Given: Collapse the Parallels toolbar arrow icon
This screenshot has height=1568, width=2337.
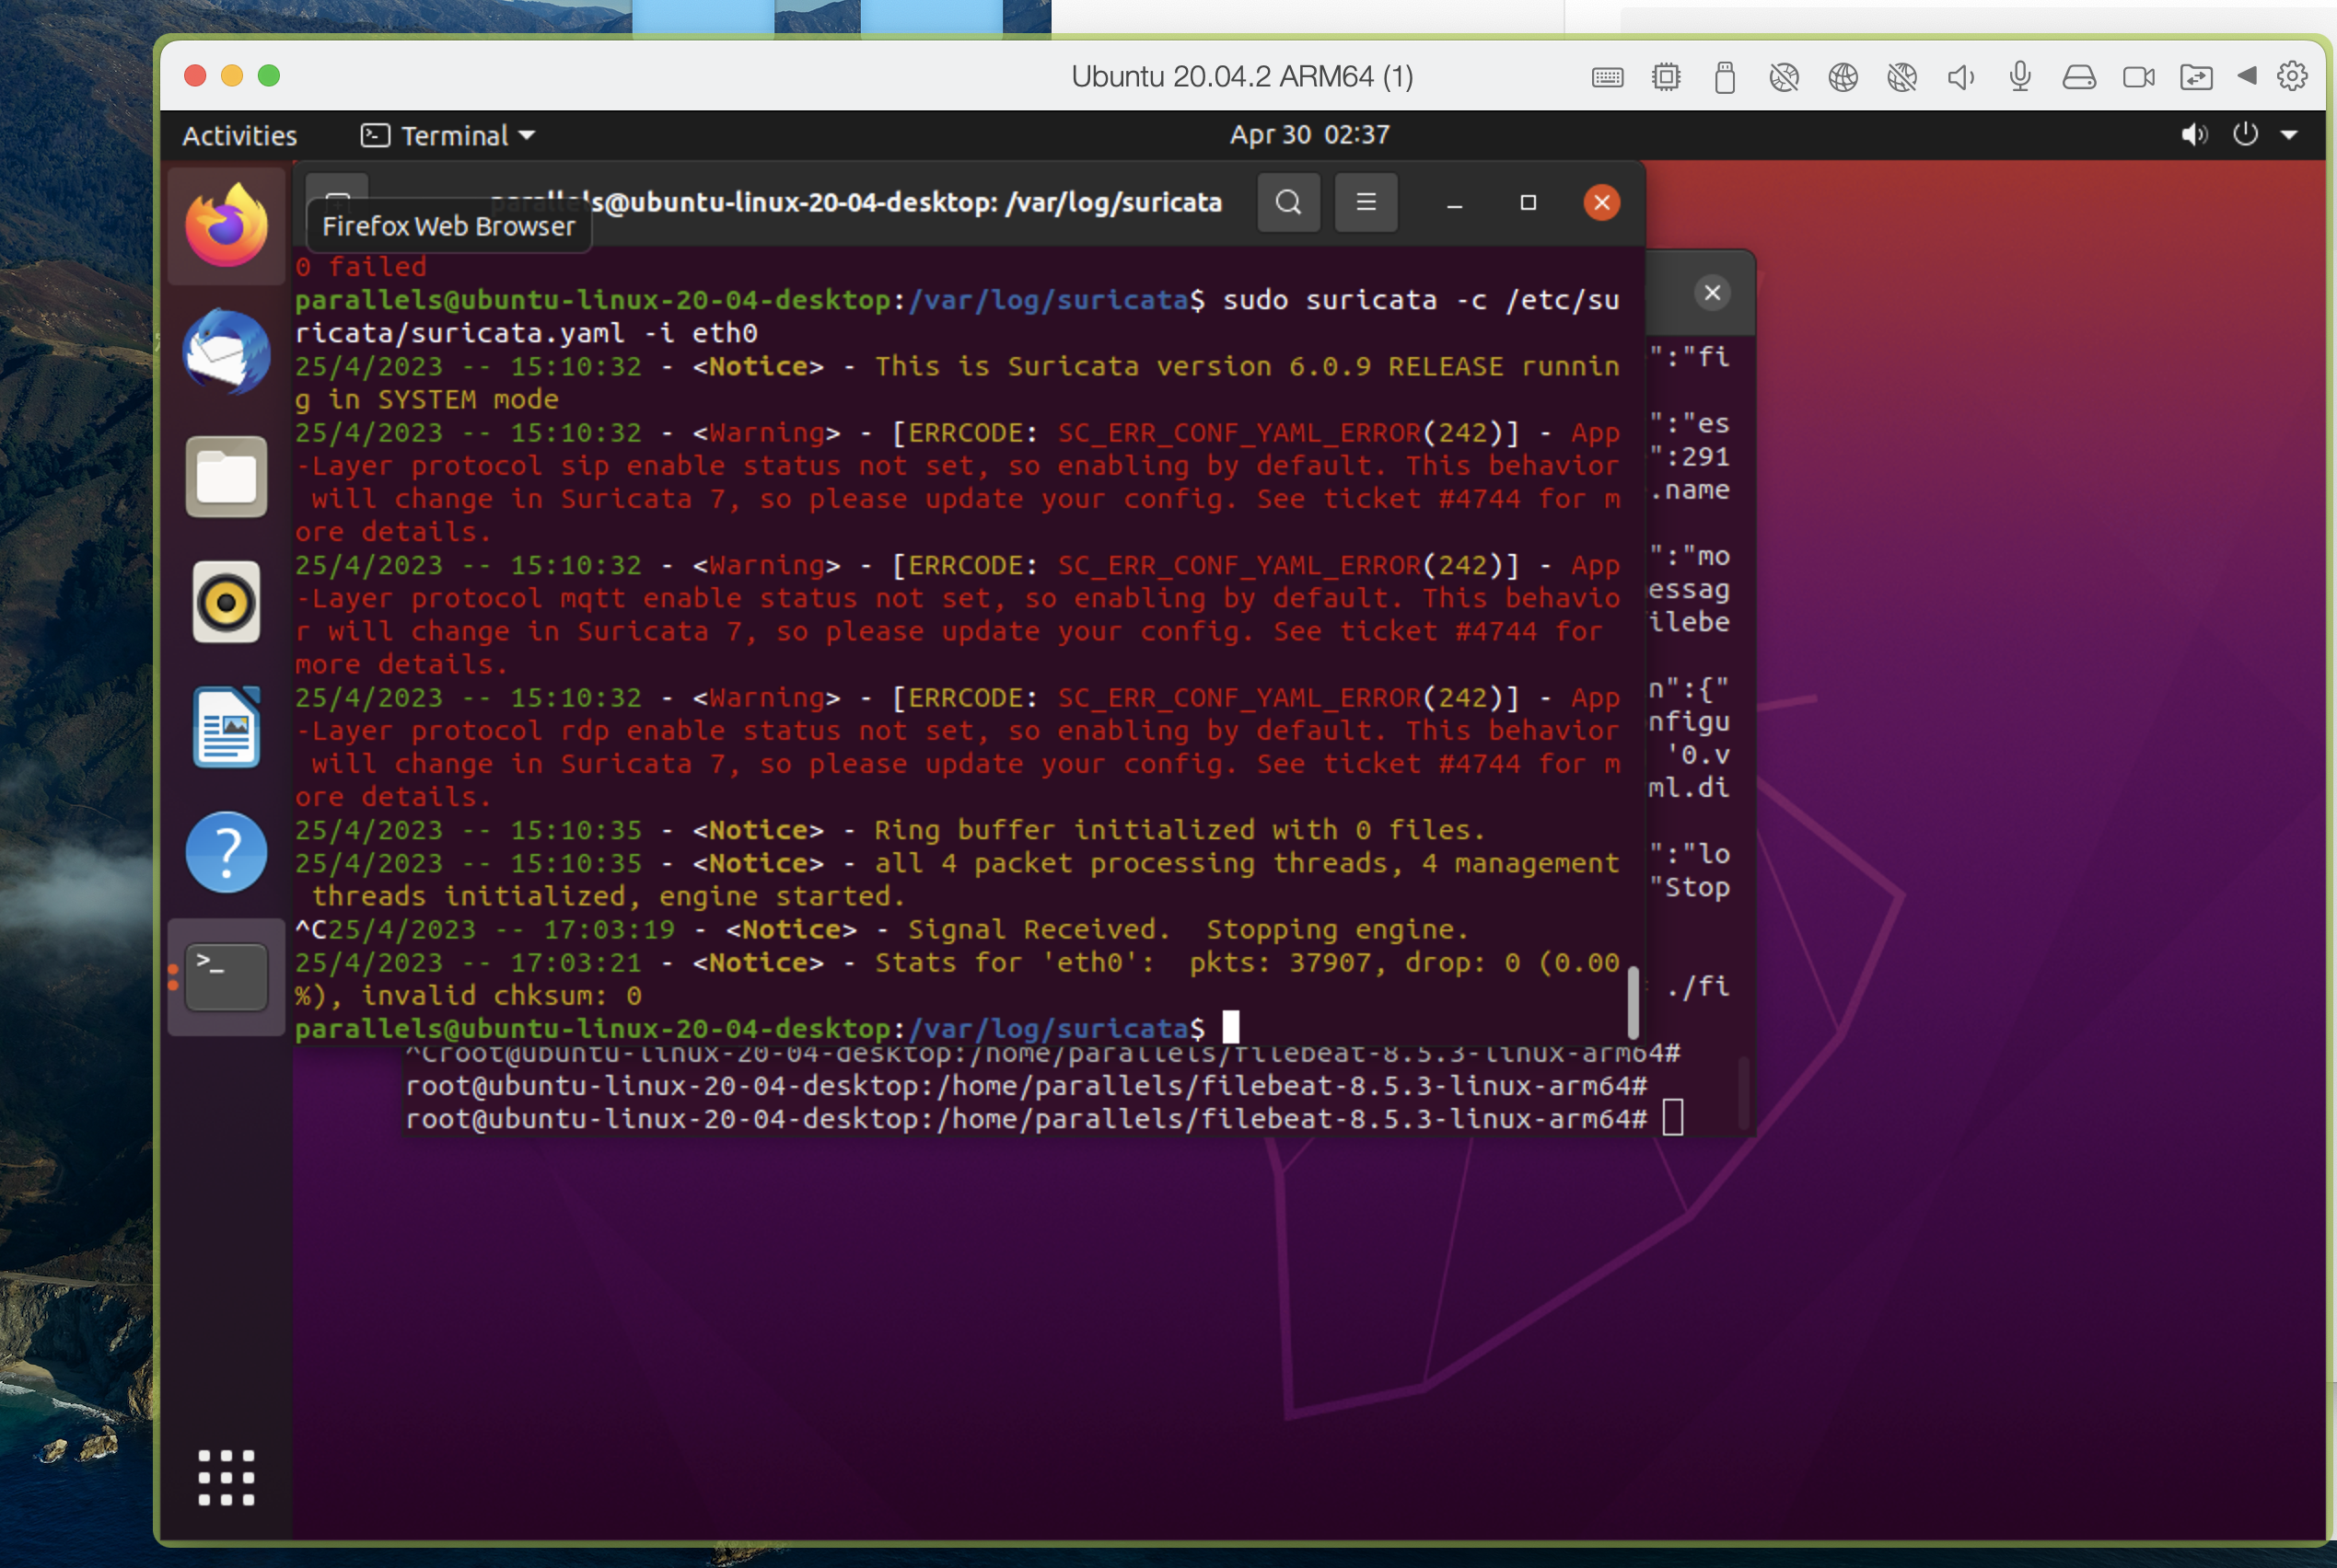Looking at the screenshot, I should point(2247,75).
